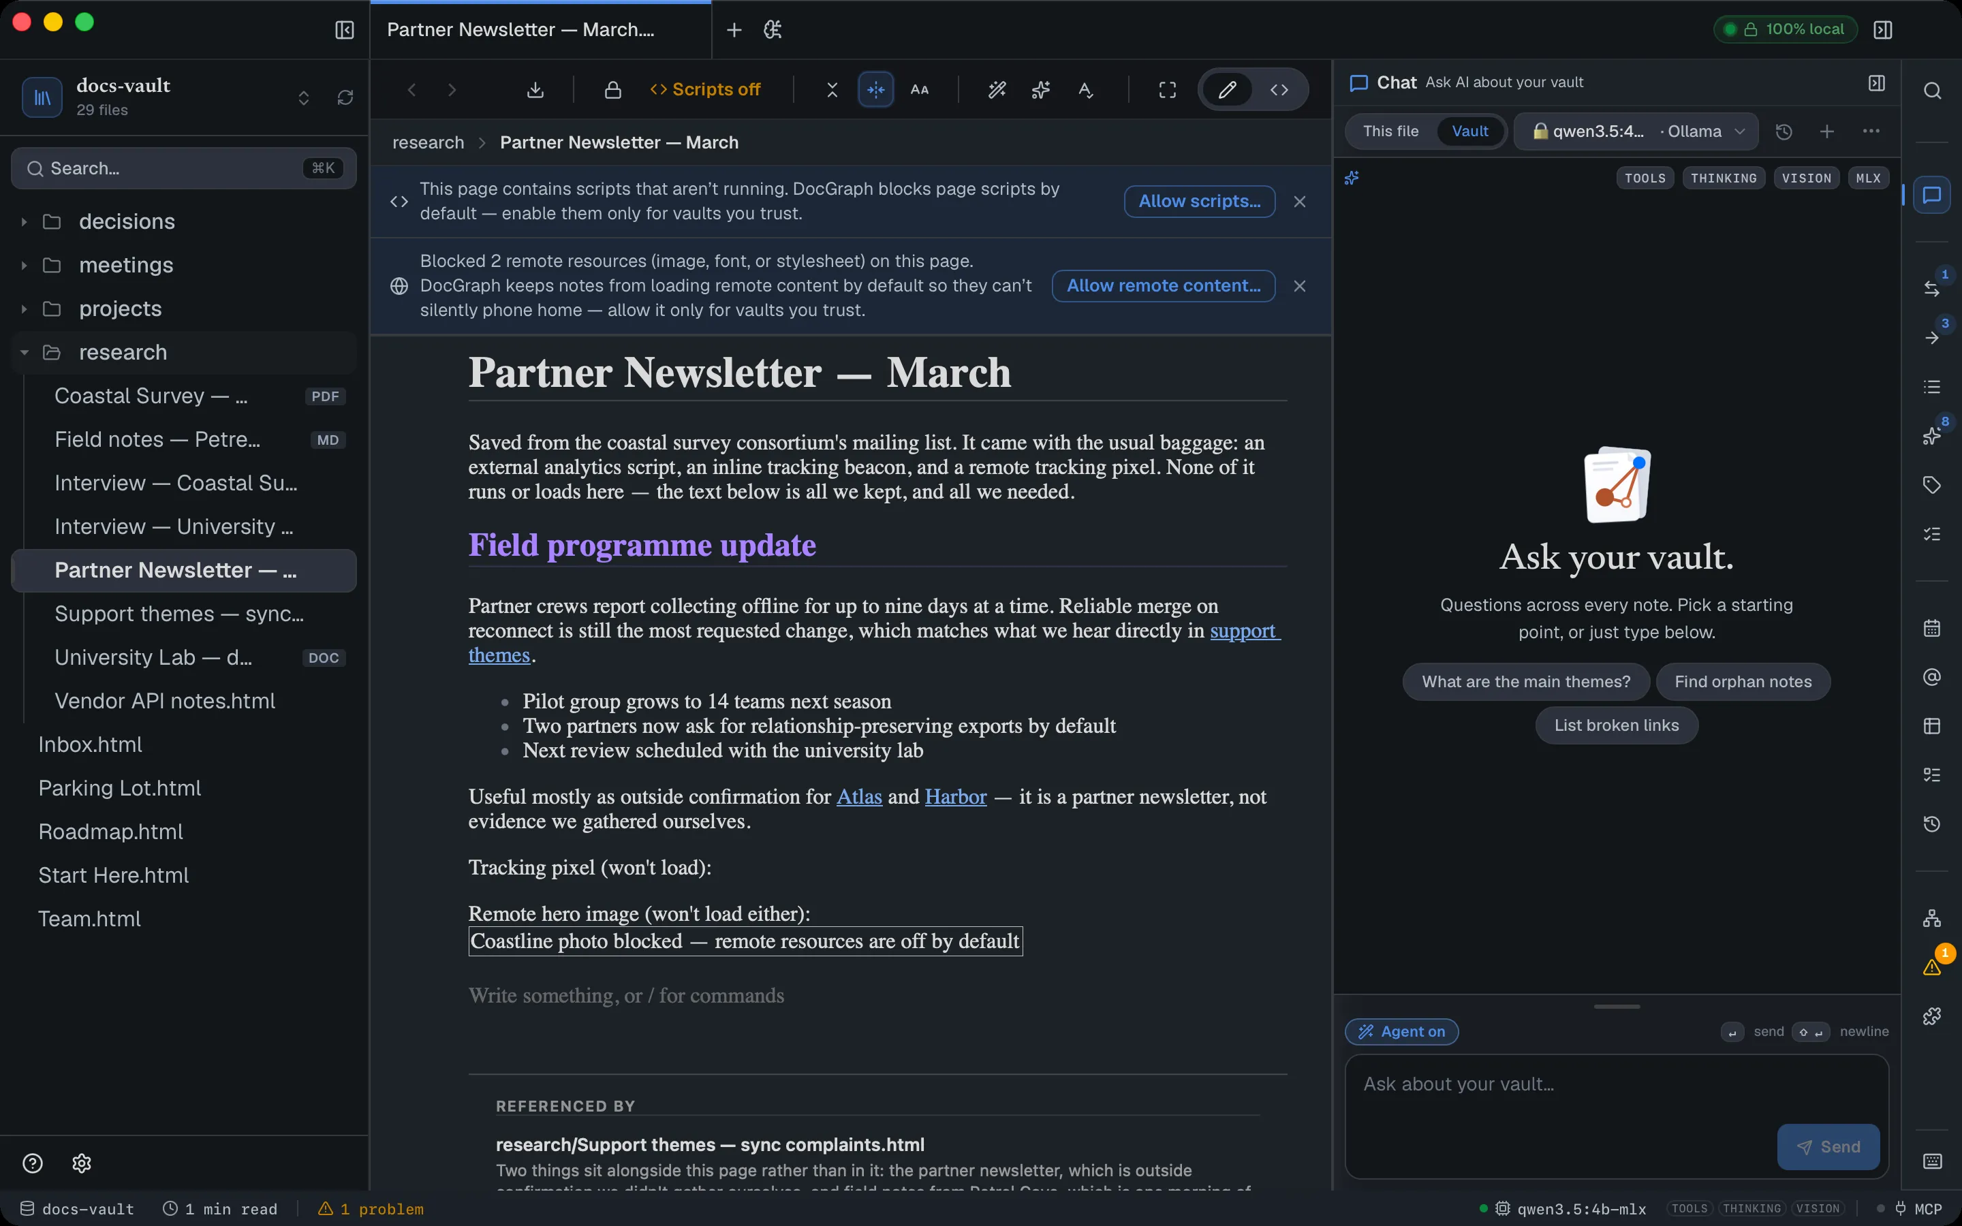Open settings gear at sidebar bottom
Image resolution: width=1962 pixels, height=1226 pixels.
pyautogui.click(x=81, y=1163)
